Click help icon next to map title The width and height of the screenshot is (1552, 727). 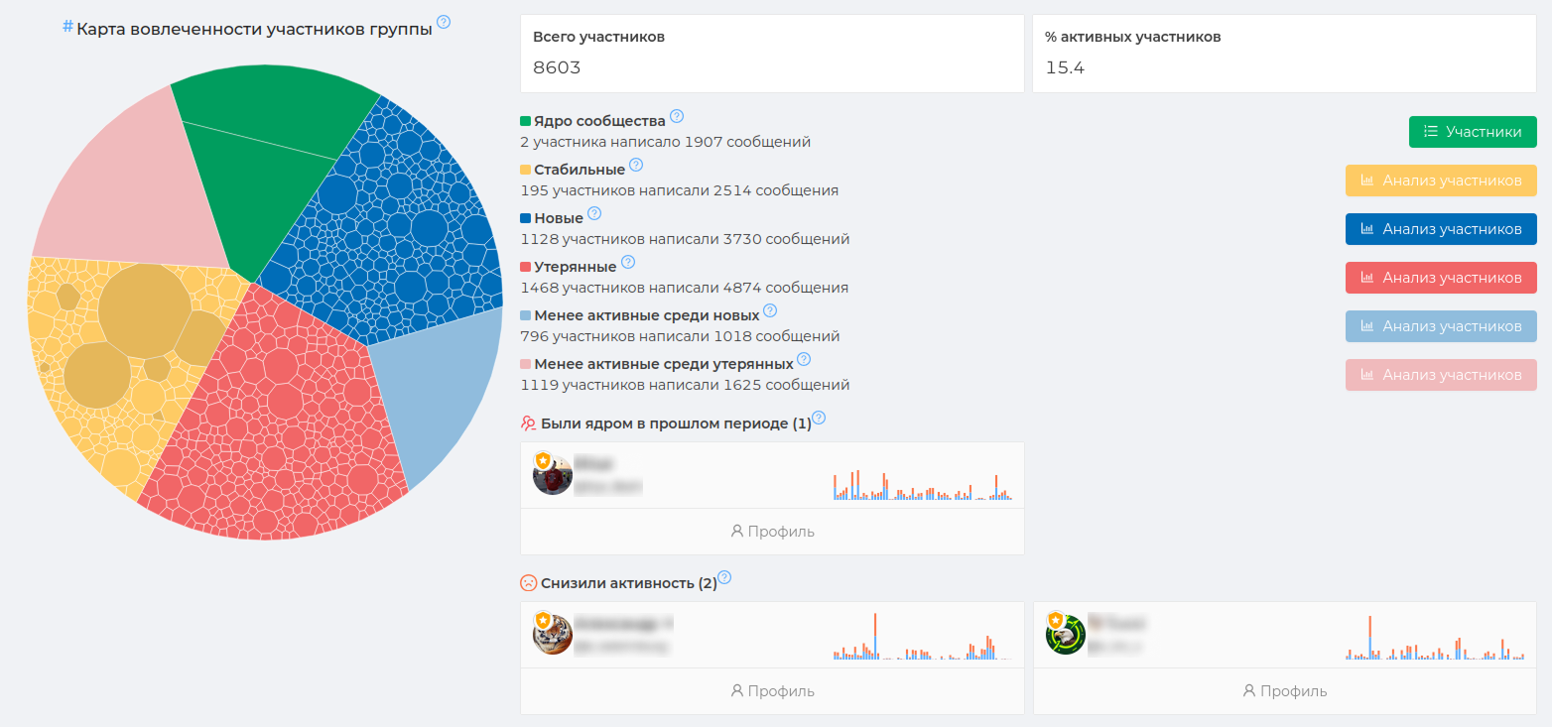point(444,22)
